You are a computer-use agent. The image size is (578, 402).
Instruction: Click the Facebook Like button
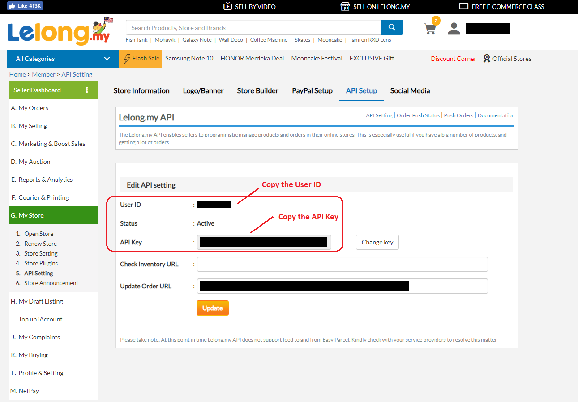[x=25, y=6]
